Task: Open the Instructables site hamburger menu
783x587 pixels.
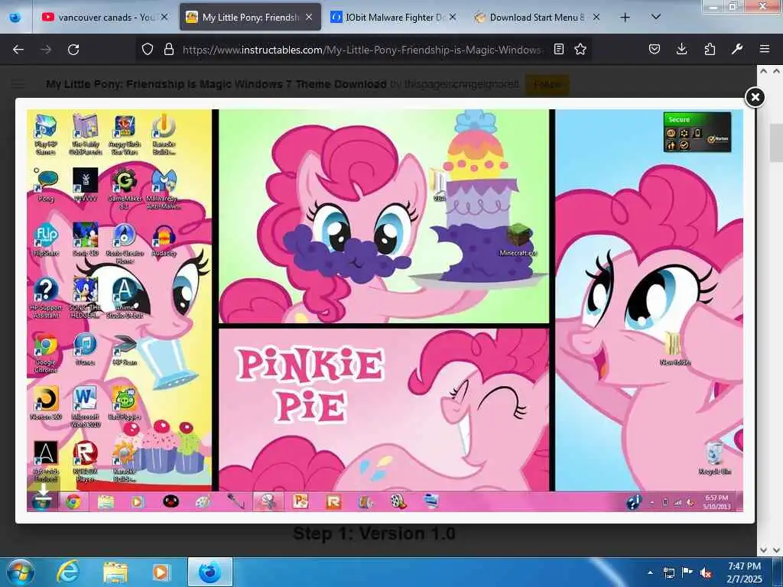Action: click(x=18, y=84)
